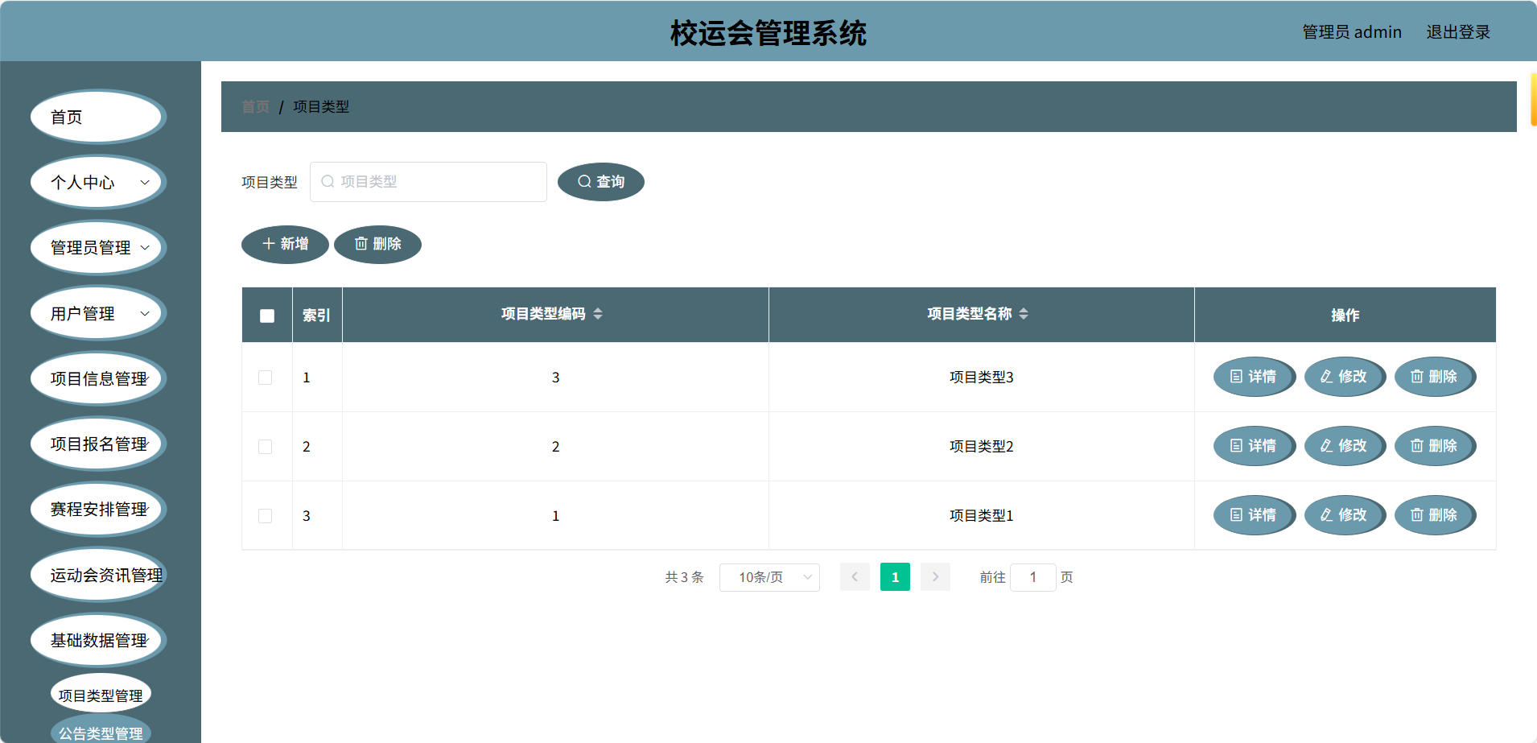Go to previous page arrow
The width and height of the screenshot is (1537, 743).
(855, 577)
